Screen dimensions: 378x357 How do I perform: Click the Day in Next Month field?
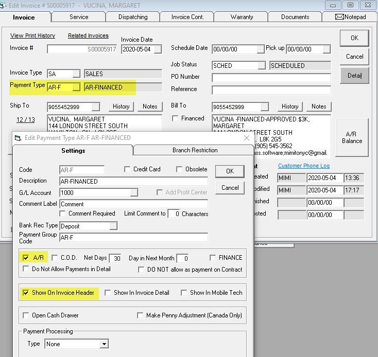(x=182, y=258)
